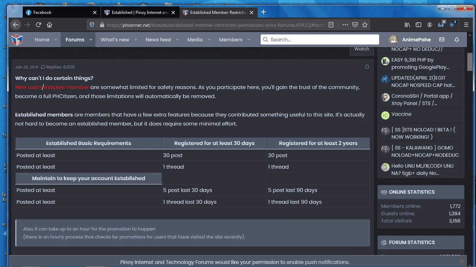Open the Library icon in toolbar
Screen dimensions: 476x267
(x=407, y=25)
